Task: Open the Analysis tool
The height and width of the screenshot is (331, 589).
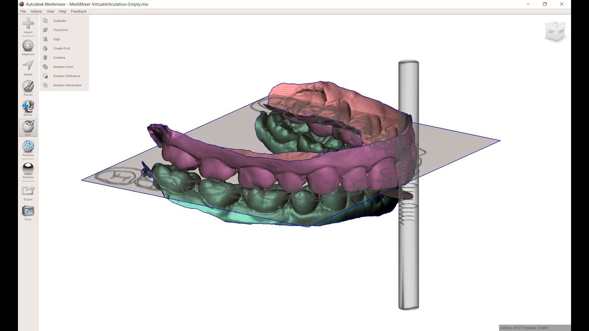Action: pos(28,147)
